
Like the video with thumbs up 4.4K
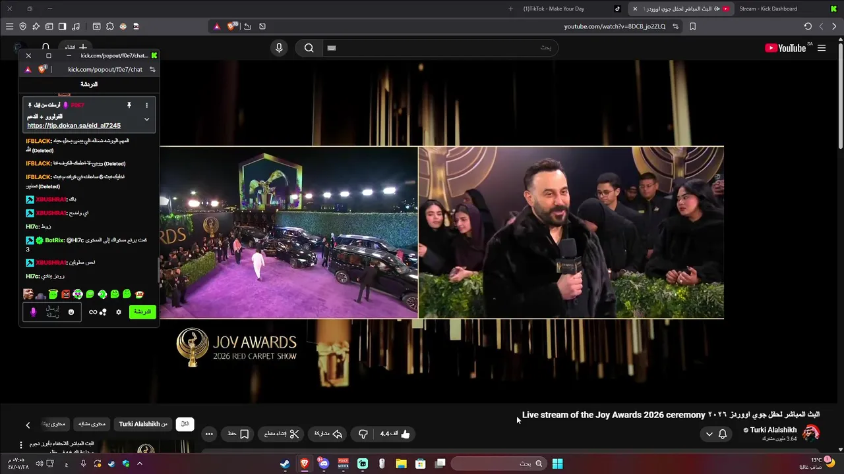tap(395, 434)
